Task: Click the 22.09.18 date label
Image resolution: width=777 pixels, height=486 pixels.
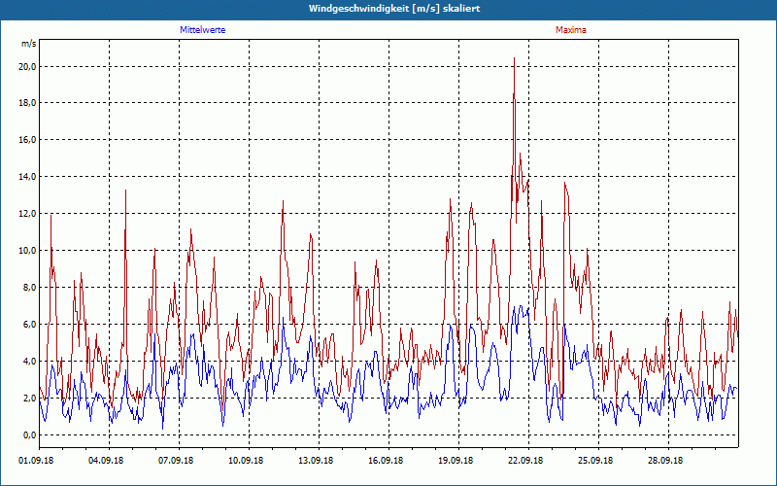Action: pos(524,461)
